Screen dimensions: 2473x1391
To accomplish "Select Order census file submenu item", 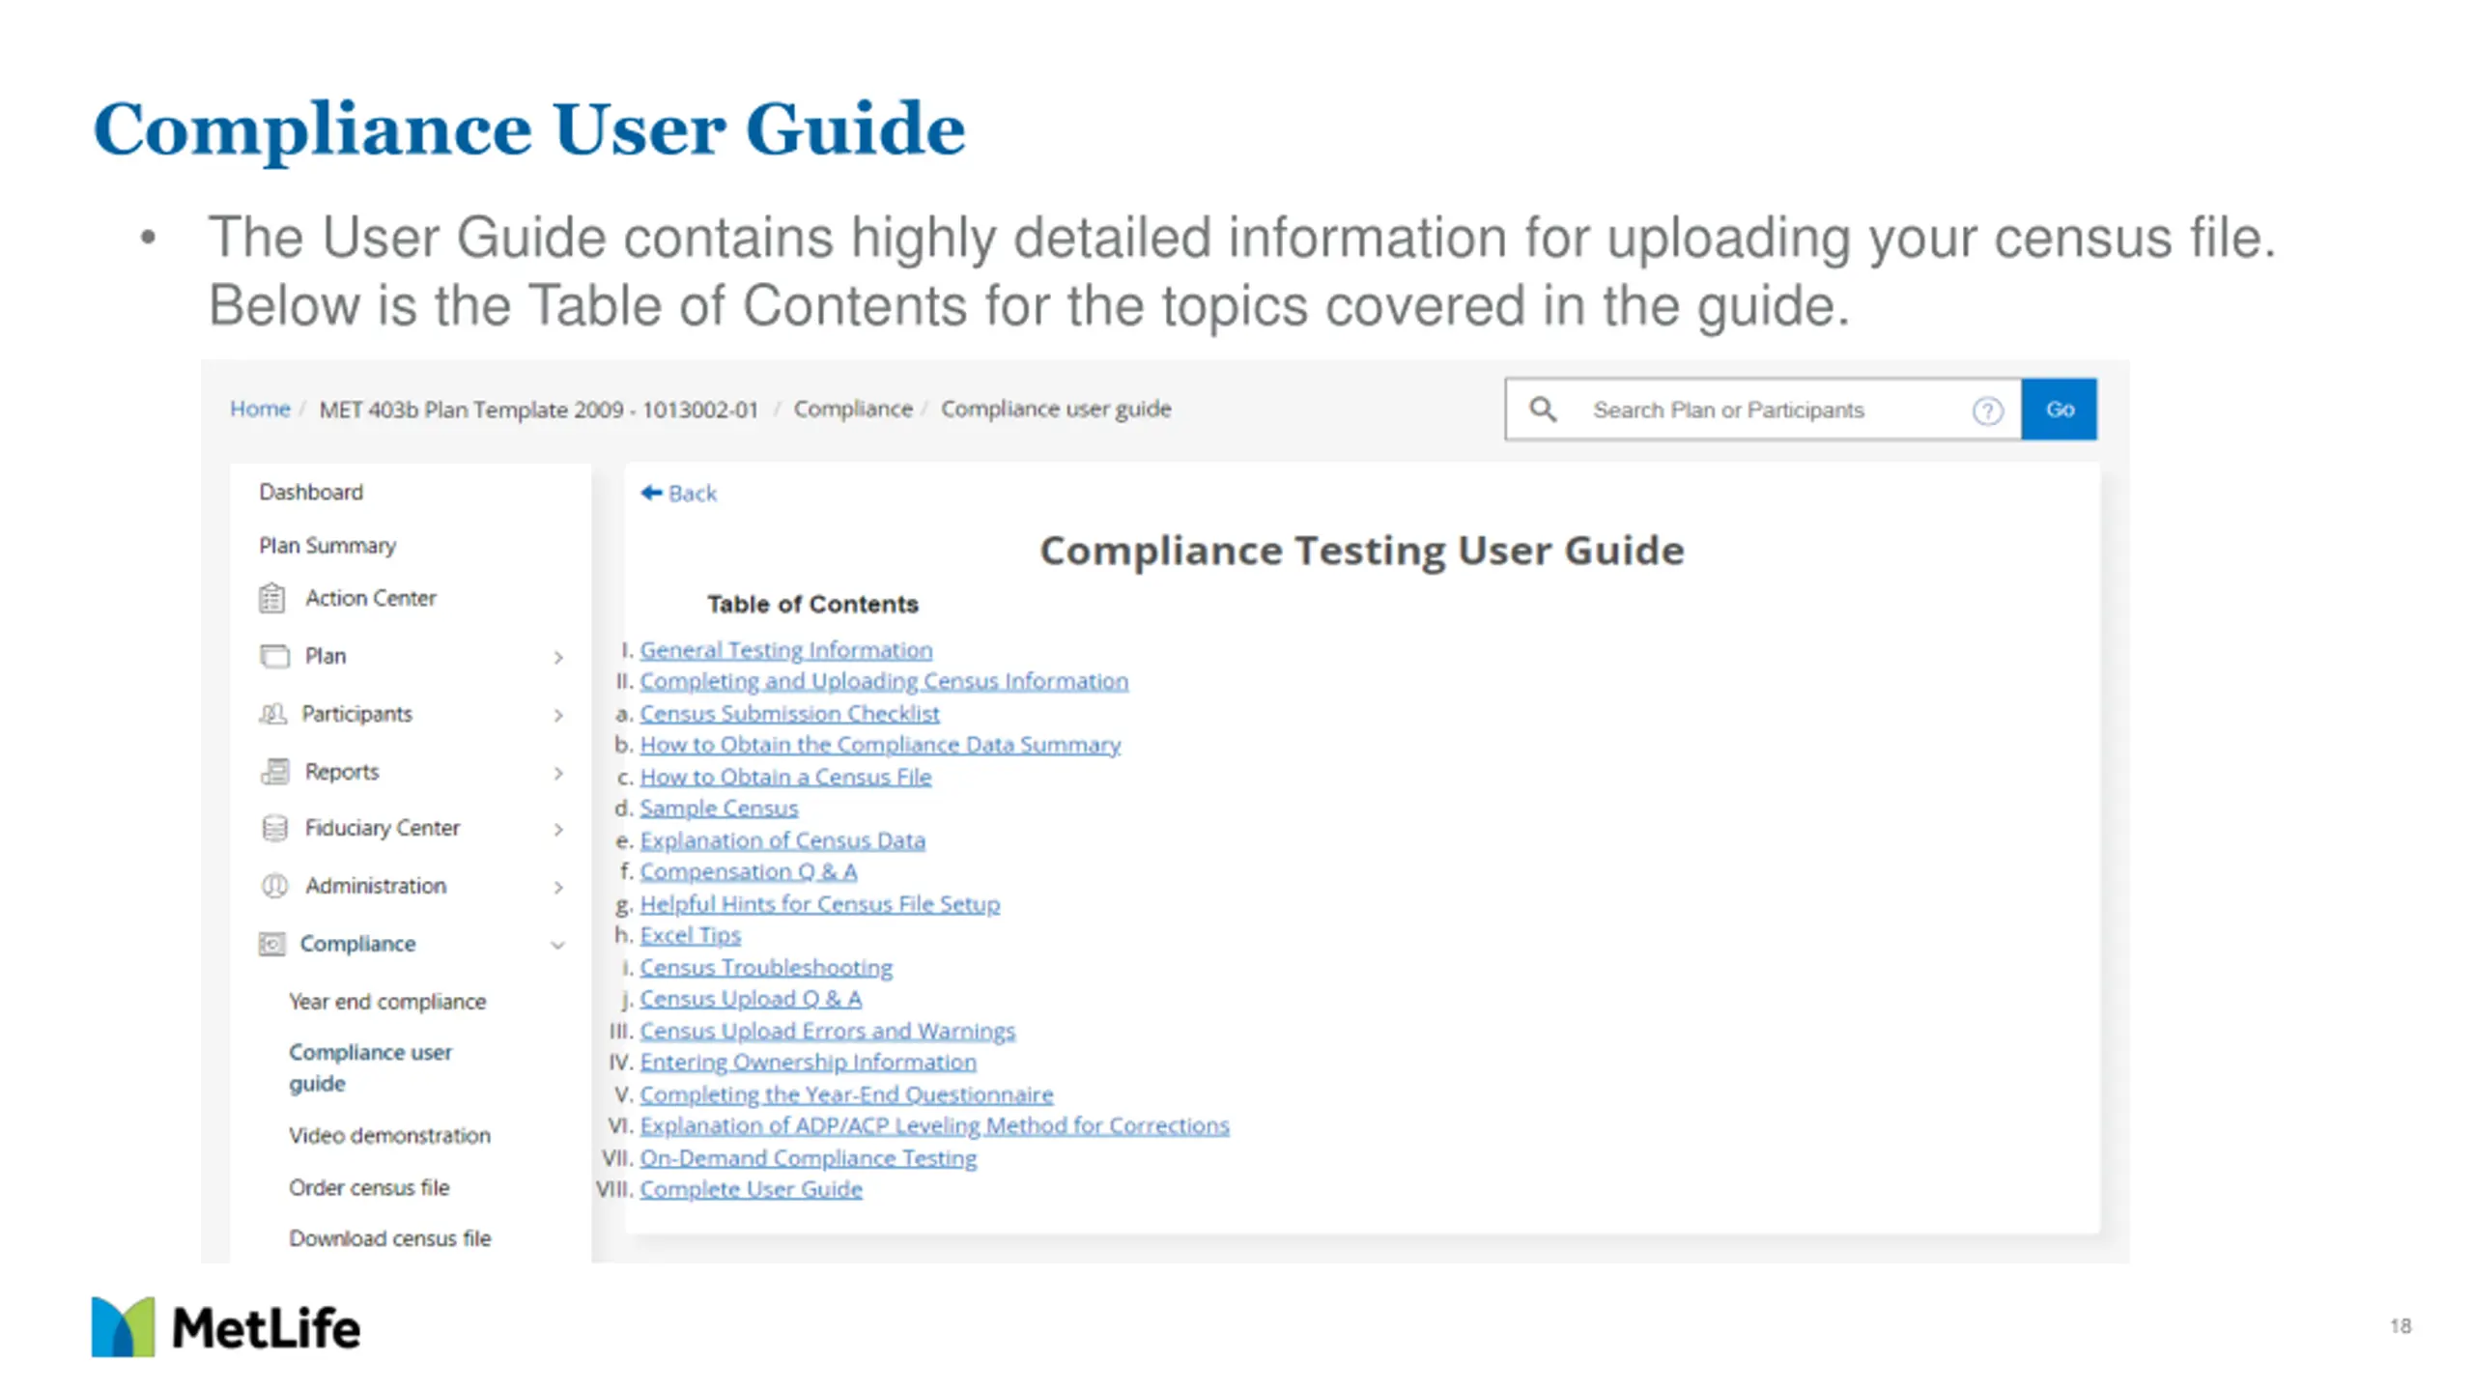I will pos(369,1187).
